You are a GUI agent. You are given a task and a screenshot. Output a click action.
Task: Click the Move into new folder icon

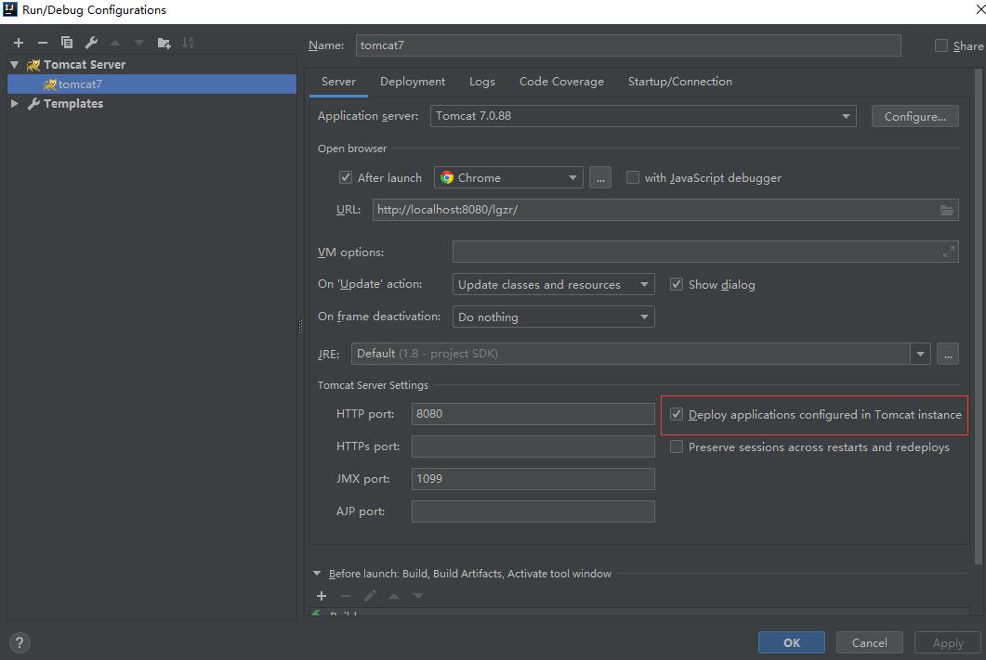click(164, 43)
